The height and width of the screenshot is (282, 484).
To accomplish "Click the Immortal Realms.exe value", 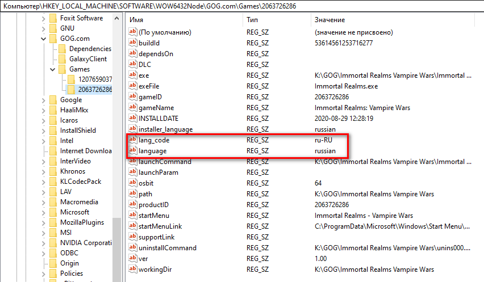I will 346,86.
